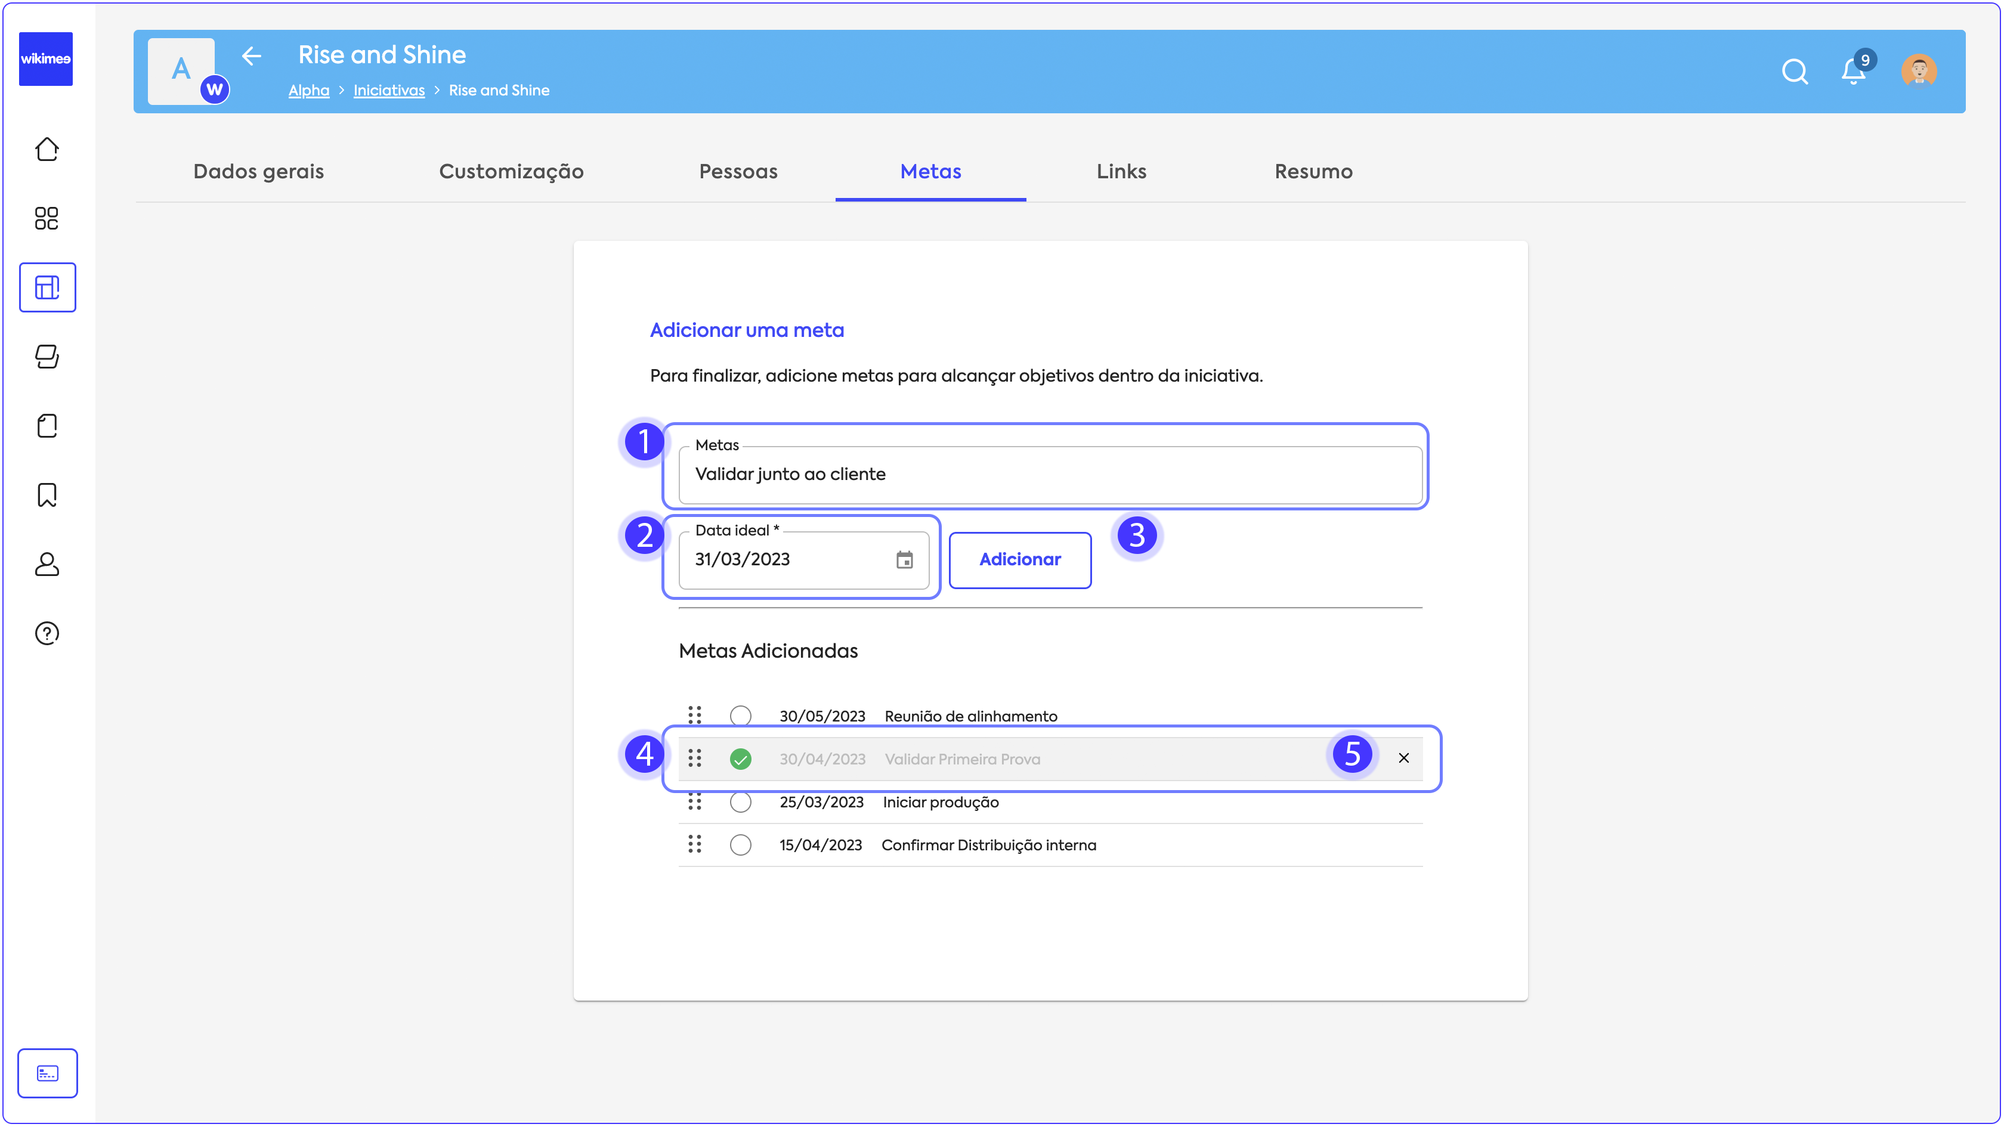Mark Iniciar produção goal as done
Screen dimensions: 2004x1127
tap(741, 802)
